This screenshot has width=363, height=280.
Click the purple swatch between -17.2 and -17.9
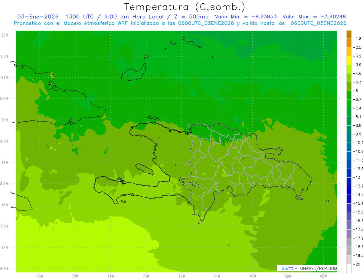(349, 234)
